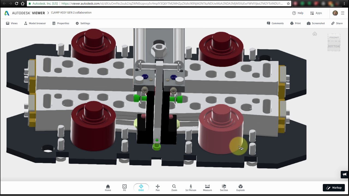Select the FRONT face of the ViewCube

pos(334,38)
